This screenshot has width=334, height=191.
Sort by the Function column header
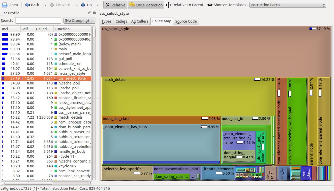(72, 29)
